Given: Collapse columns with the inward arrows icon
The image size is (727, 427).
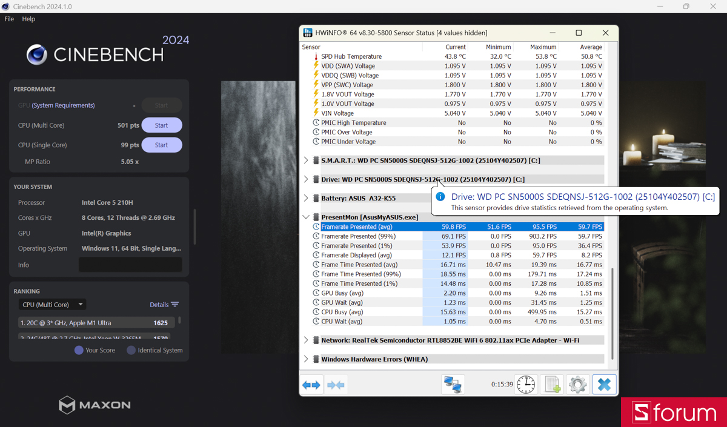Looking at the screenshot, I should pos(335,384).
